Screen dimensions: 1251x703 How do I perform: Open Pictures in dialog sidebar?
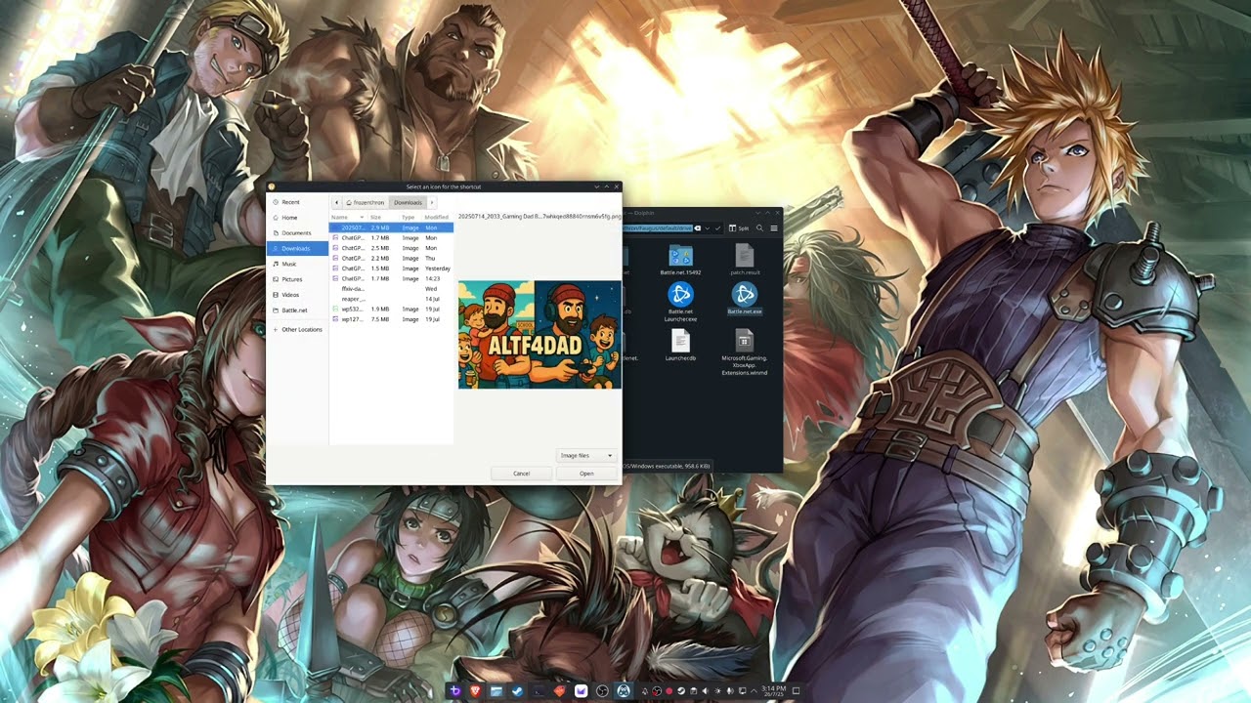[x=297, y=279]
